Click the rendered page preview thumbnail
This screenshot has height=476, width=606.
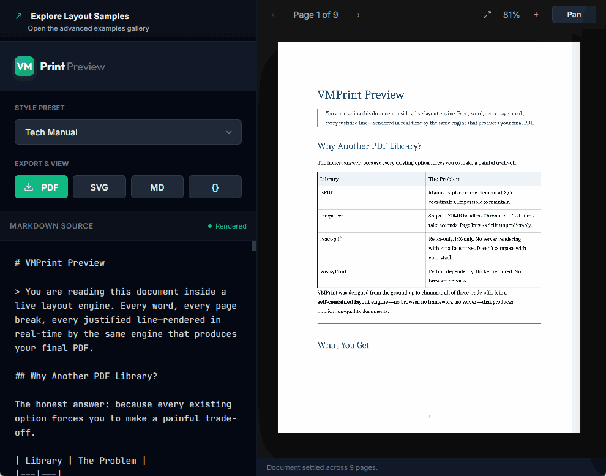click(x=428, y=236)
